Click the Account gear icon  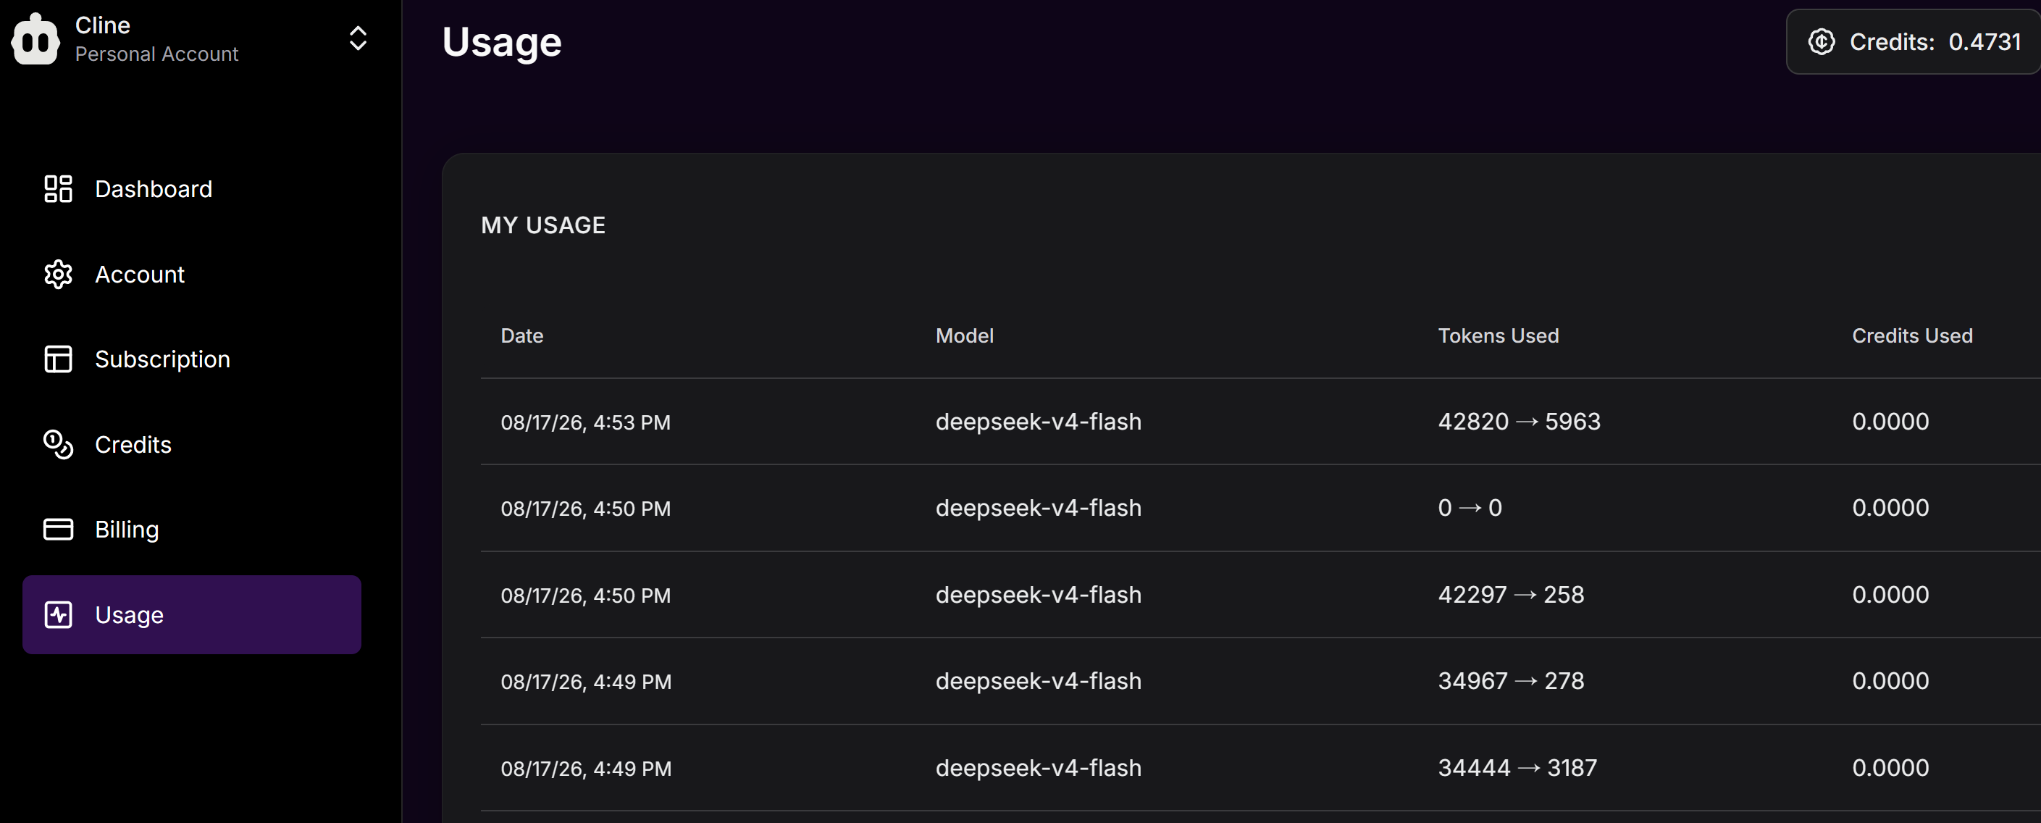(58, 275)
